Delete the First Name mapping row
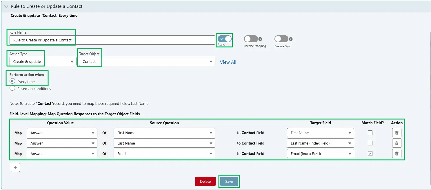The width and height of the screenshot is (431, 190). (397, 133)
